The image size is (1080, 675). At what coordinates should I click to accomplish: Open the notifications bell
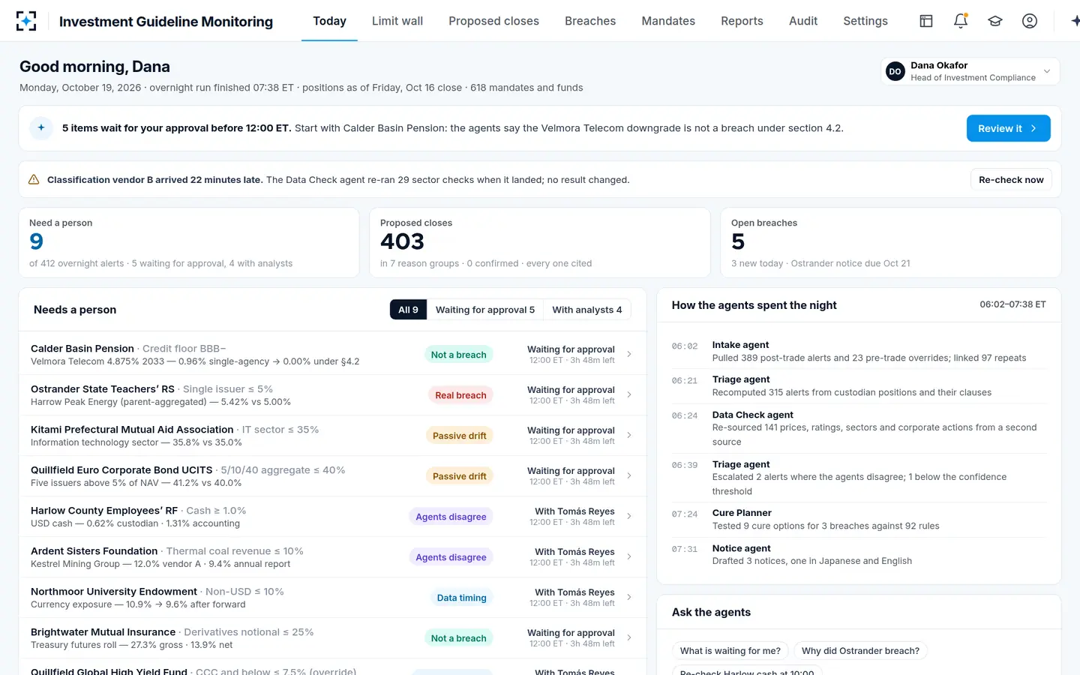coord(961,21)
